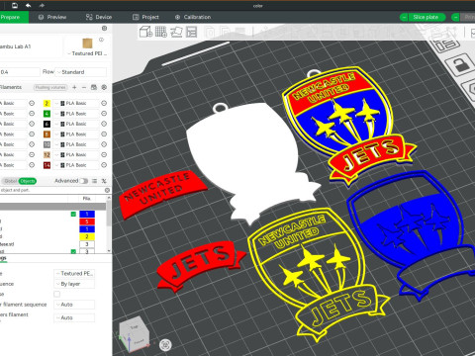Click the bed type info icon

pyautogui.click(x=101, y=40)
